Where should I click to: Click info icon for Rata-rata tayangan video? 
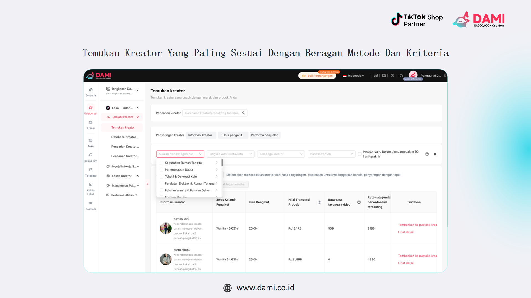[359, 202]
